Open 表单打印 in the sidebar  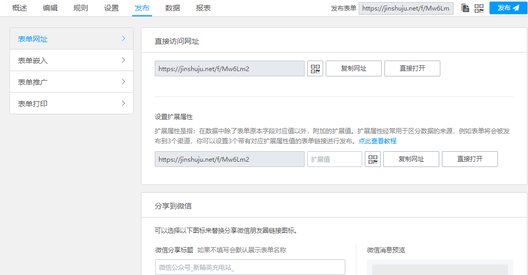(71, 103)
